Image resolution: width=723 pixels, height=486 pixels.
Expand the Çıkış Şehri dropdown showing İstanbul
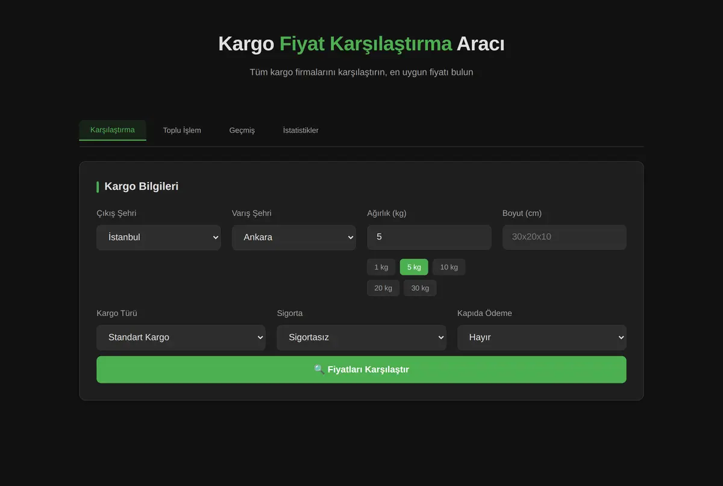[x=158, y=238]
